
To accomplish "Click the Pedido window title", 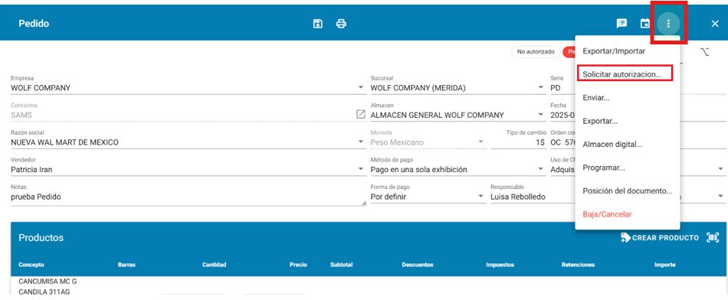I will [34, 24].
